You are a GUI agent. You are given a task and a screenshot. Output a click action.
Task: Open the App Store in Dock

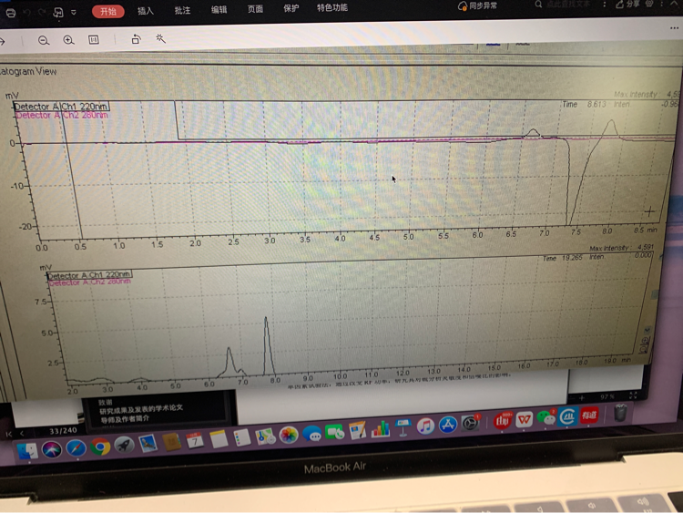(x=448, y=424)
